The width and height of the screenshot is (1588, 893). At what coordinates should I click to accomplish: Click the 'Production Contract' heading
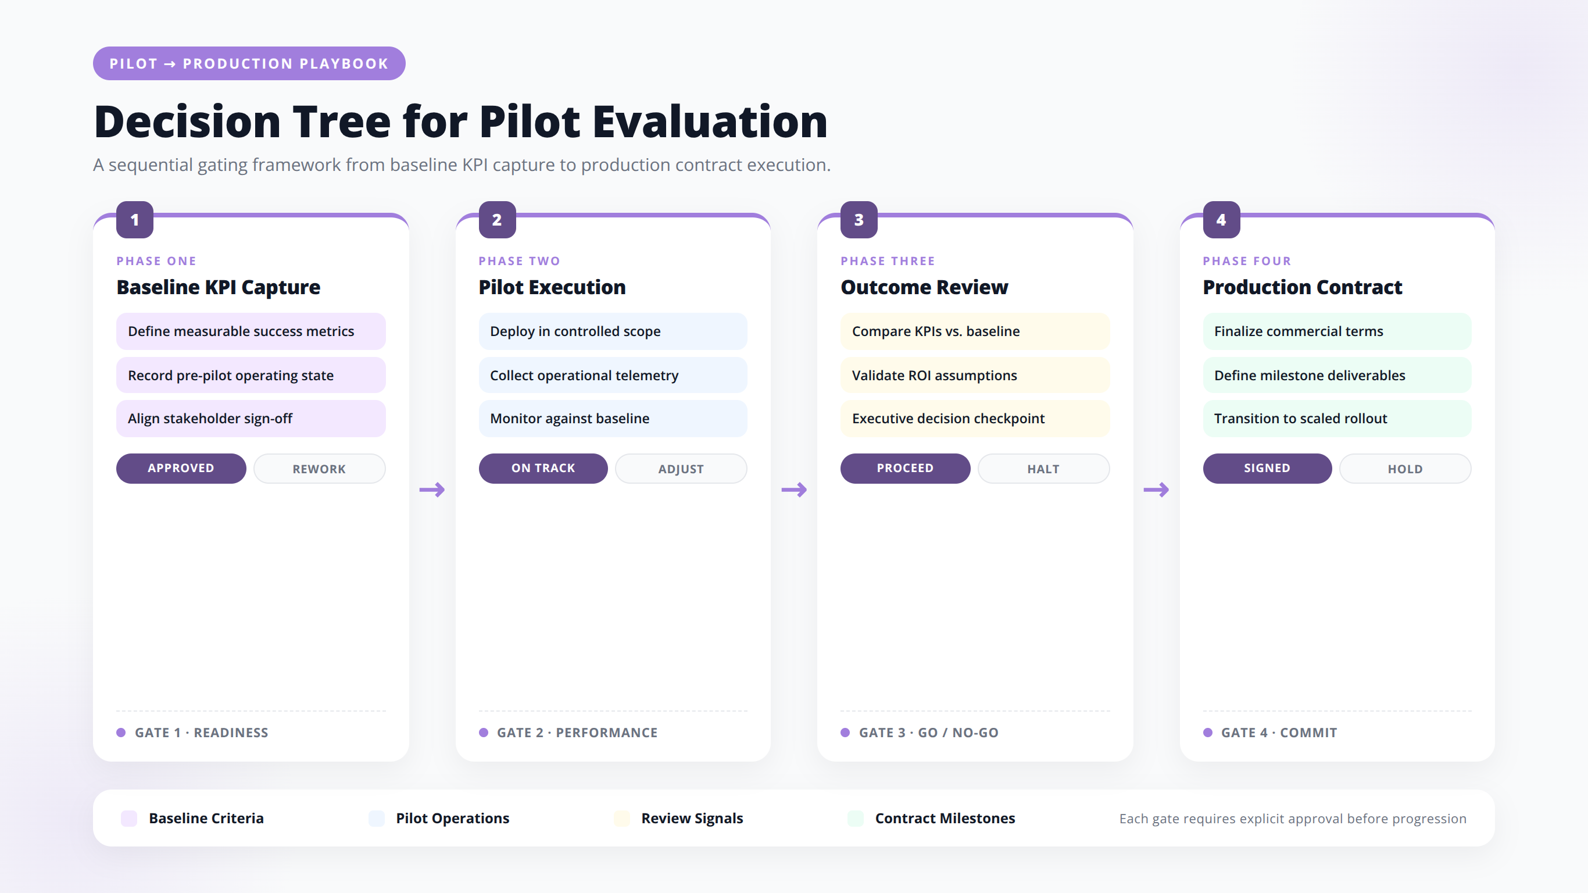(1303, 287)
